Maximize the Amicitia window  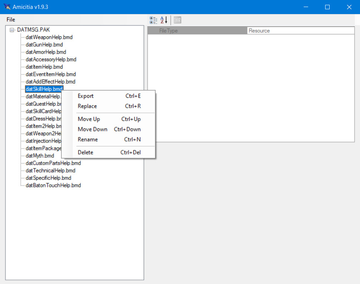click(327, 7)
